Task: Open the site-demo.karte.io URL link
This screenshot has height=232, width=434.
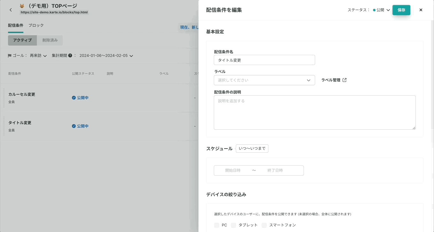Action: (x=54, y=12)
